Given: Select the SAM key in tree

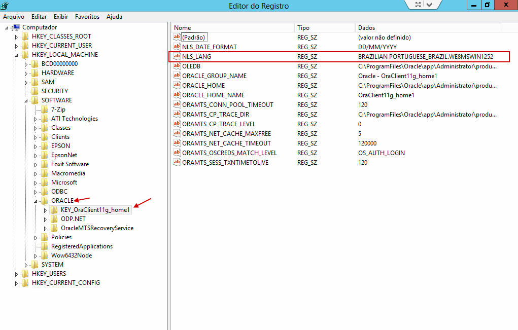Looking at the screenshot, I should 48,82.
